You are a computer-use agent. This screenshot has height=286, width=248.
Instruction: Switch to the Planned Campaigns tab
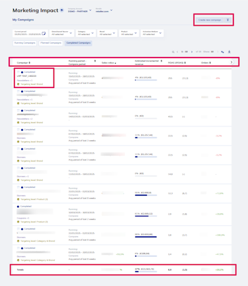51,43
